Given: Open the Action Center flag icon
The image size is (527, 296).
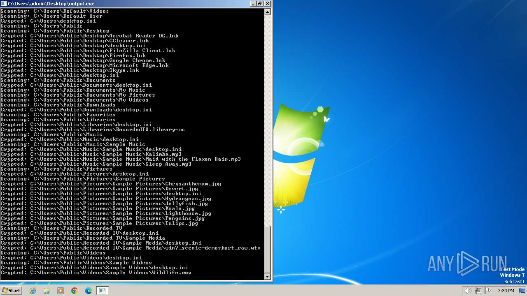Looking at the screenshot, I should [x=487, y=291].
